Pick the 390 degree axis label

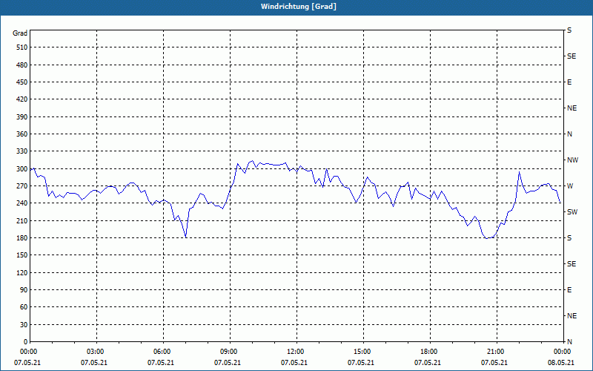point(22,116)
